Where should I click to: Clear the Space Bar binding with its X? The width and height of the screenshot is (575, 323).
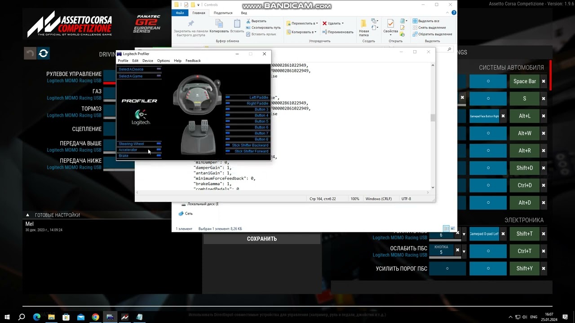pos(544,81)
